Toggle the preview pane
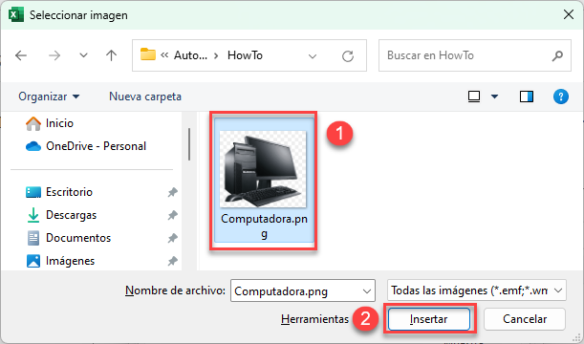 (x=527, y=97)
